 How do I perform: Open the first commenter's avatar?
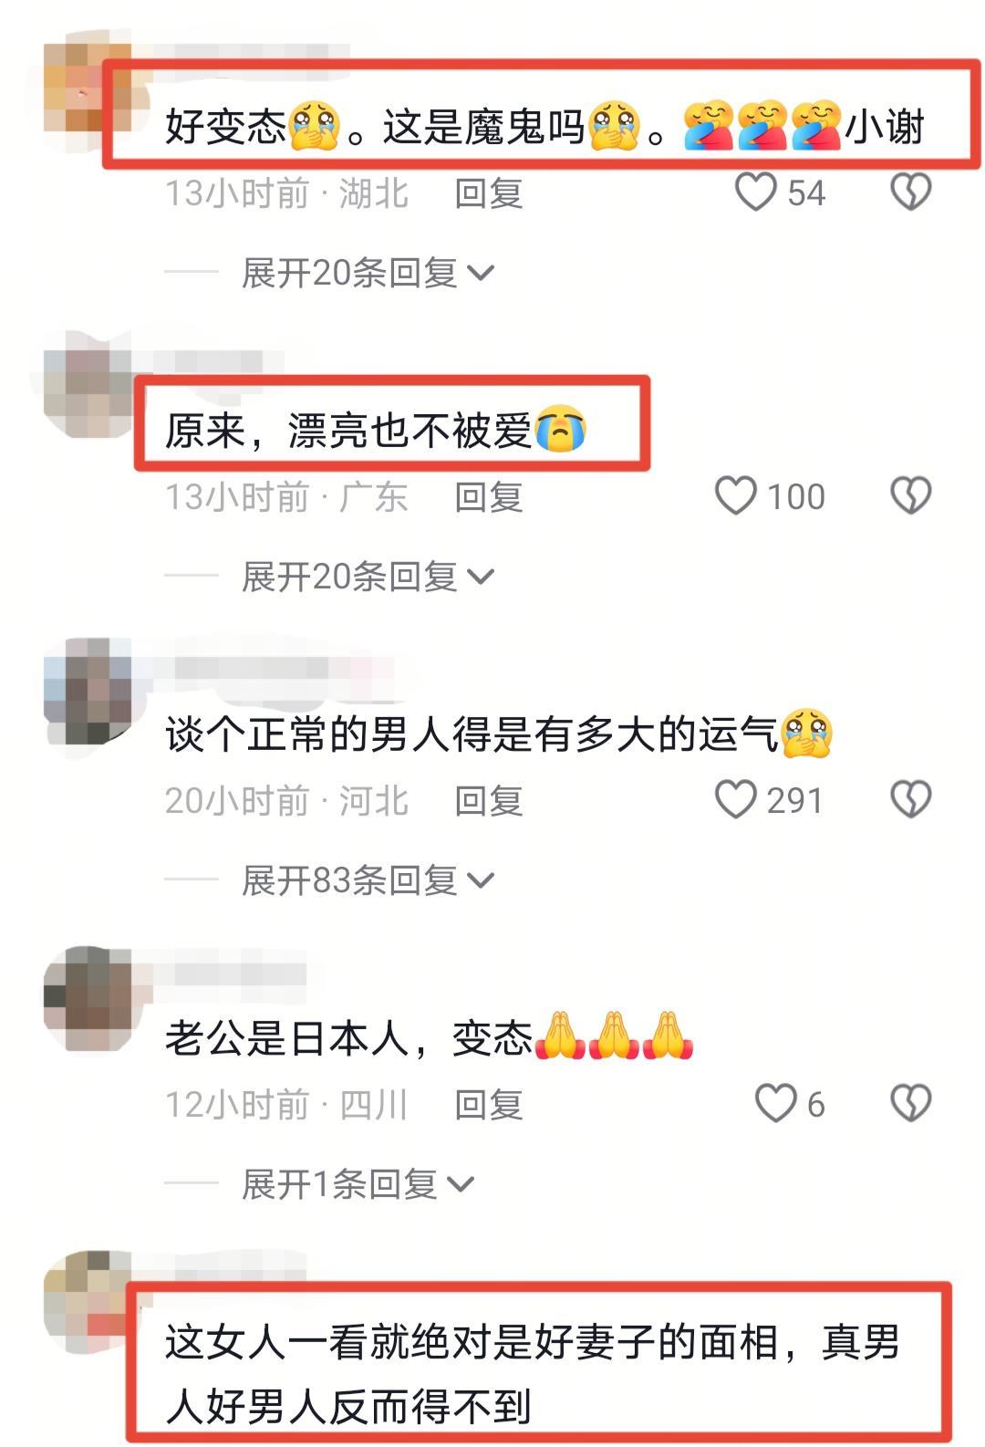pyautogui.click(x=88, y=88)
